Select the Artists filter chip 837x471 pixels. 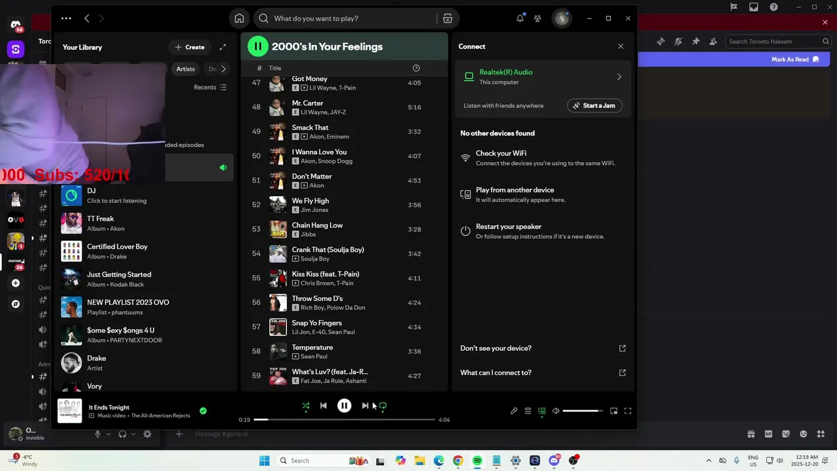(x=185, y=69)
